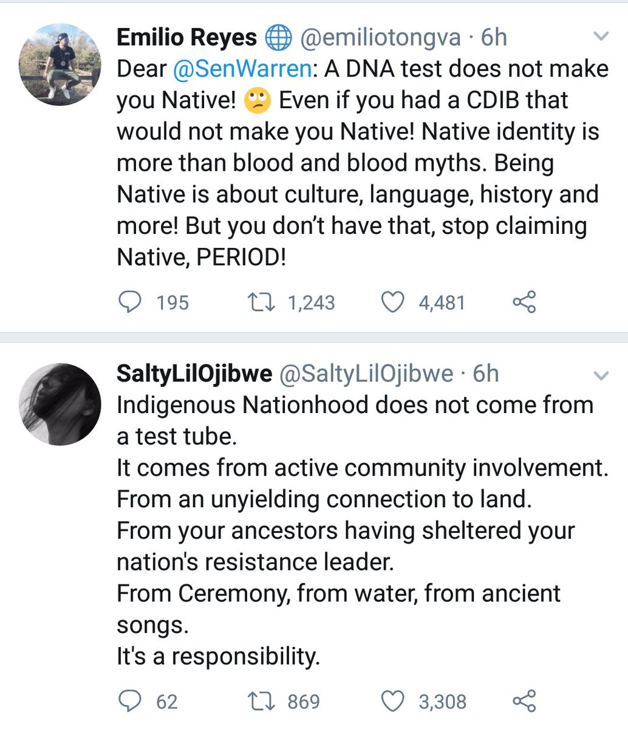Open SaltyLilOjibwe's tweet timestamp 6h
Image resolution: width=628 pixels, height=729 pixels.
tap(486, 374)
